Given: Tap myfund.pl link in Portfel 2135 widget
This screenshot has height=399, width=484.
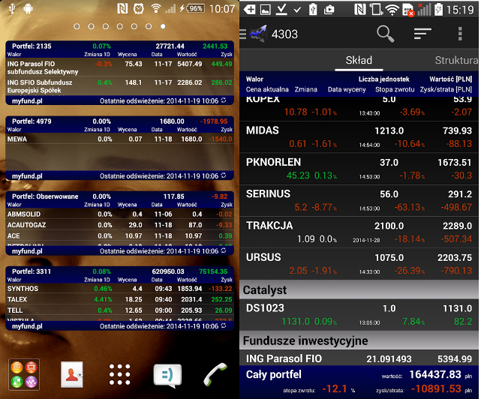Looking at the screenshot, I should [x=27, y=101].
